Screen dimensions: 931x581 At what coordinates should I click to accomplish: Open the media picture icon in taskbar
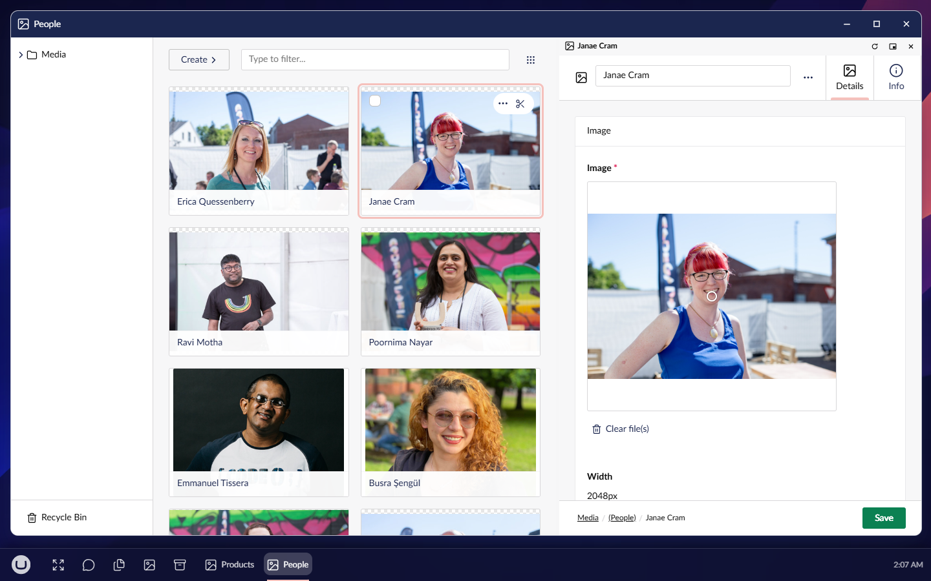[149, 565]
